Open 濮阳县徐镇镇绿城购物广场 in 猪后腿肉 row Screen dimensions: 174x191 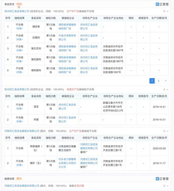pyautogui.click(x=67, y=59)
